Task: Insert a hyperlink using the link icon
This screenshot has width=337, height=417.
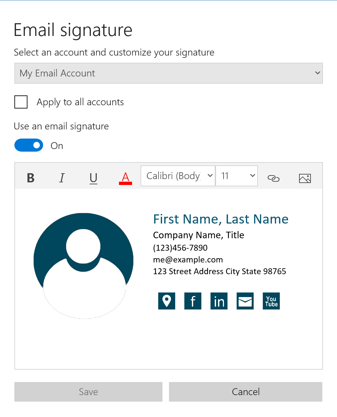Action: tap(274, 178)
